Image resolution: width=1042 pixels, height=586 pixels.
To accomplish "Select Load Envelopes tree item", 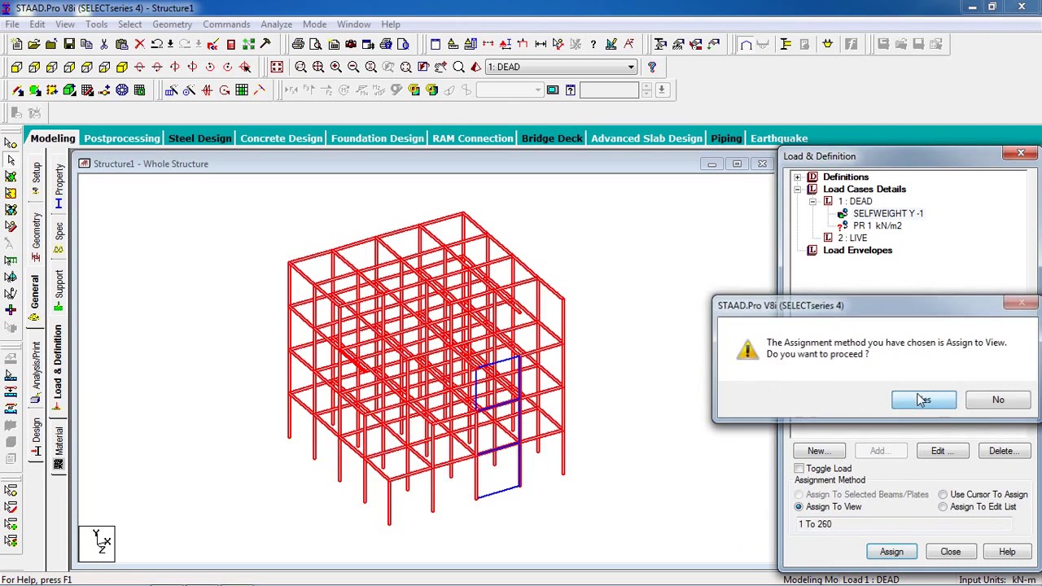I will (x=857, y=250).
